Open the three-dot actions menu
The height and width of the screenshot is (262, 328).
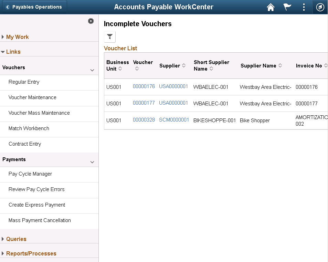[x=304, y=7]
